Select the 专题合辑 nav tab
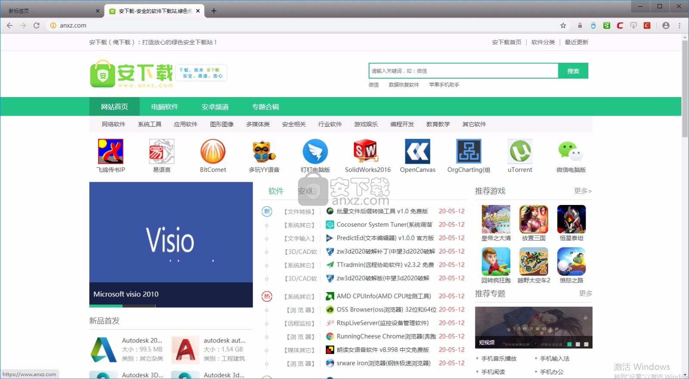This screenshot has width=689, height=379. [x=265, y=107]
